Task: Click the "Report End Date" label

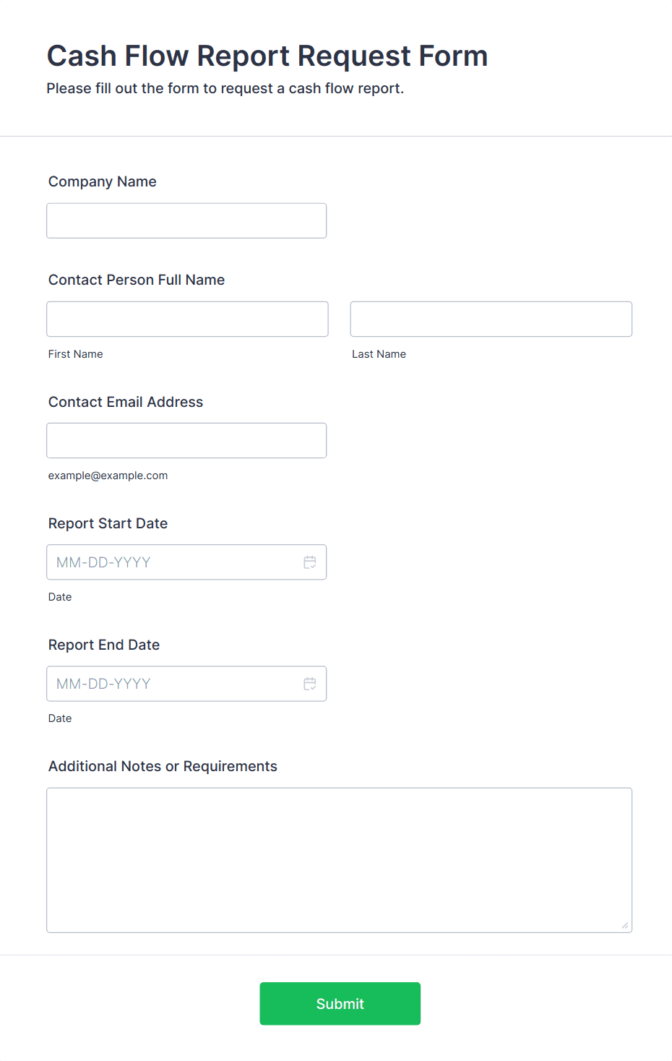Action: coord(104,645)
